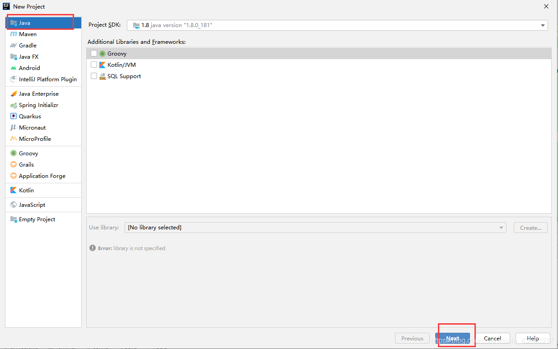
Task: Click the Quarkus icon
Action: click(14, 116)
